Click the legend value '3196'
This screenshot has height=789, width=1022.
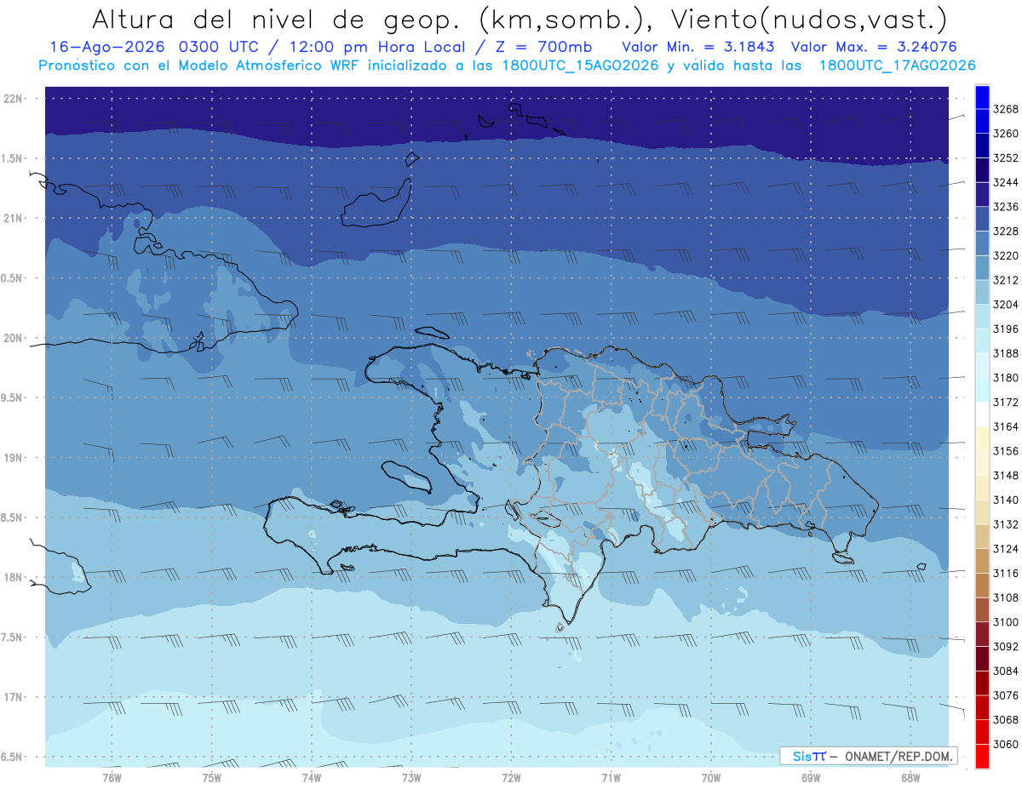(1006, 329)
